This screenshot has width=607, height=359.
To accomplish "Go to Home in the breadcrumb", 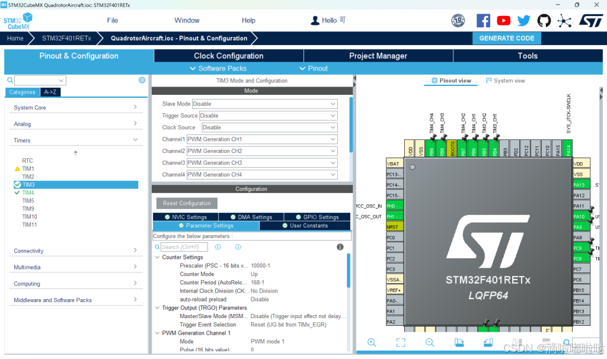I will coord(15,39).
